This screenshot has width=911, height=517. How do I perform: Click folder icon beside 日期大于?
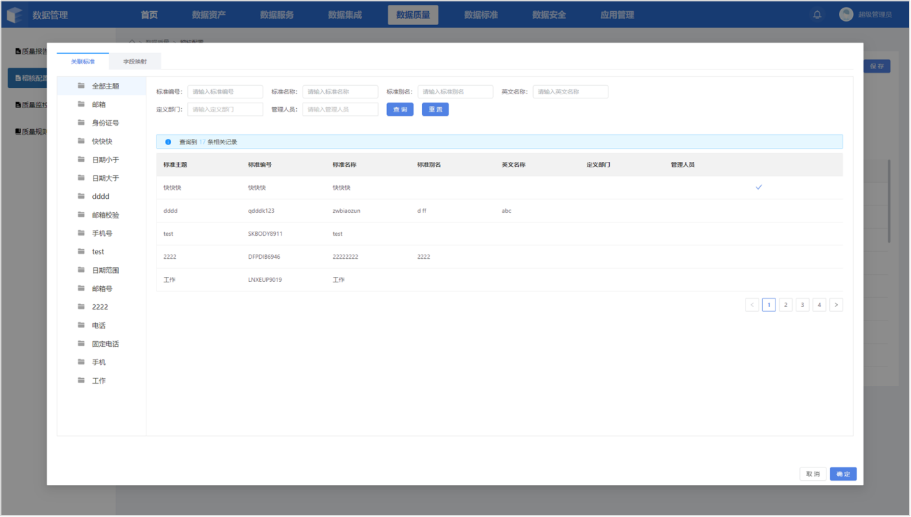pos(82,178)
